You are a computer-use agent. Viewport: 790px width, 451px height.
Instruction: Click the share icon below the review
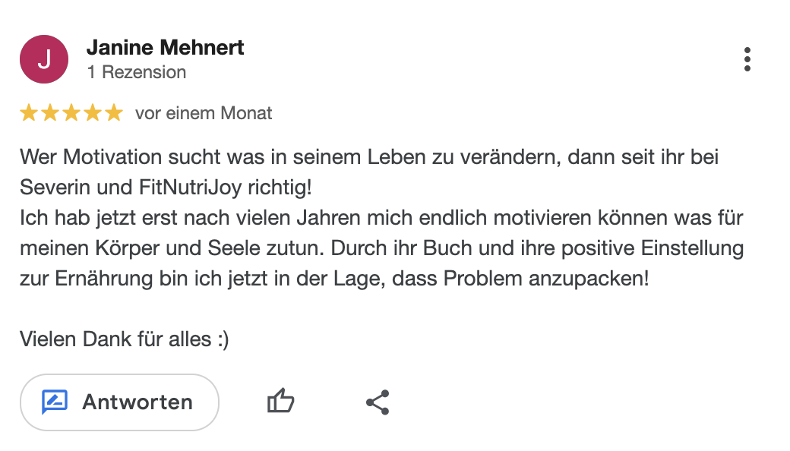378,402
